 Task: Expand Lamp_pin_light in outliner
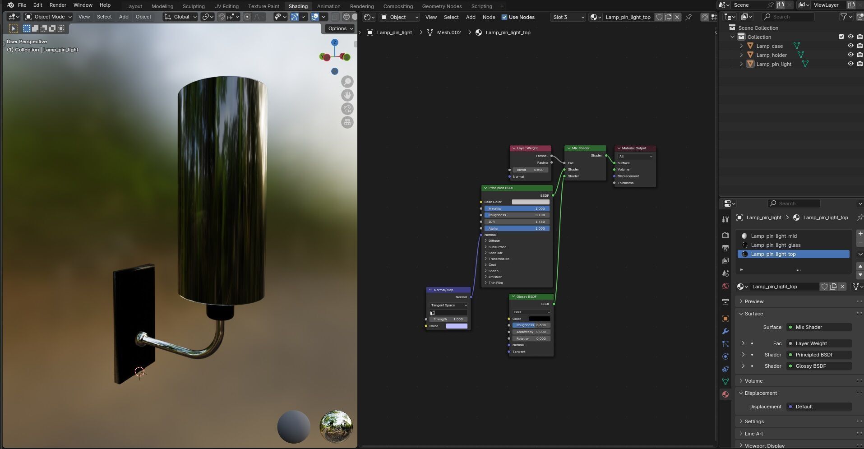click(x=741, y=64)
